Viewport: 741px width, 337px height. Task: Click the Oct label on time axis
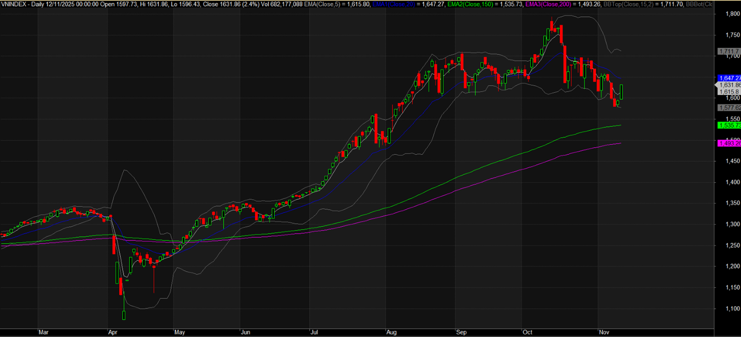pos(527,332)
